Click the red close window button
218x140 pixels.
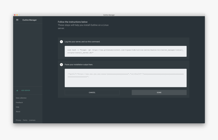(15, 15)
